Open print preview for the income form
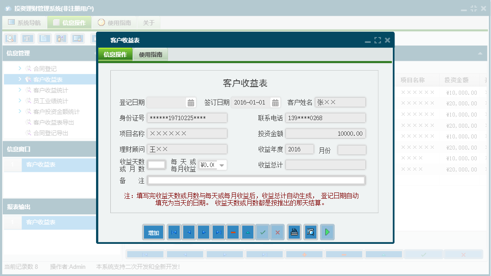Image resolution: width=491 pixels, height=276 pixels. (311, 232)
